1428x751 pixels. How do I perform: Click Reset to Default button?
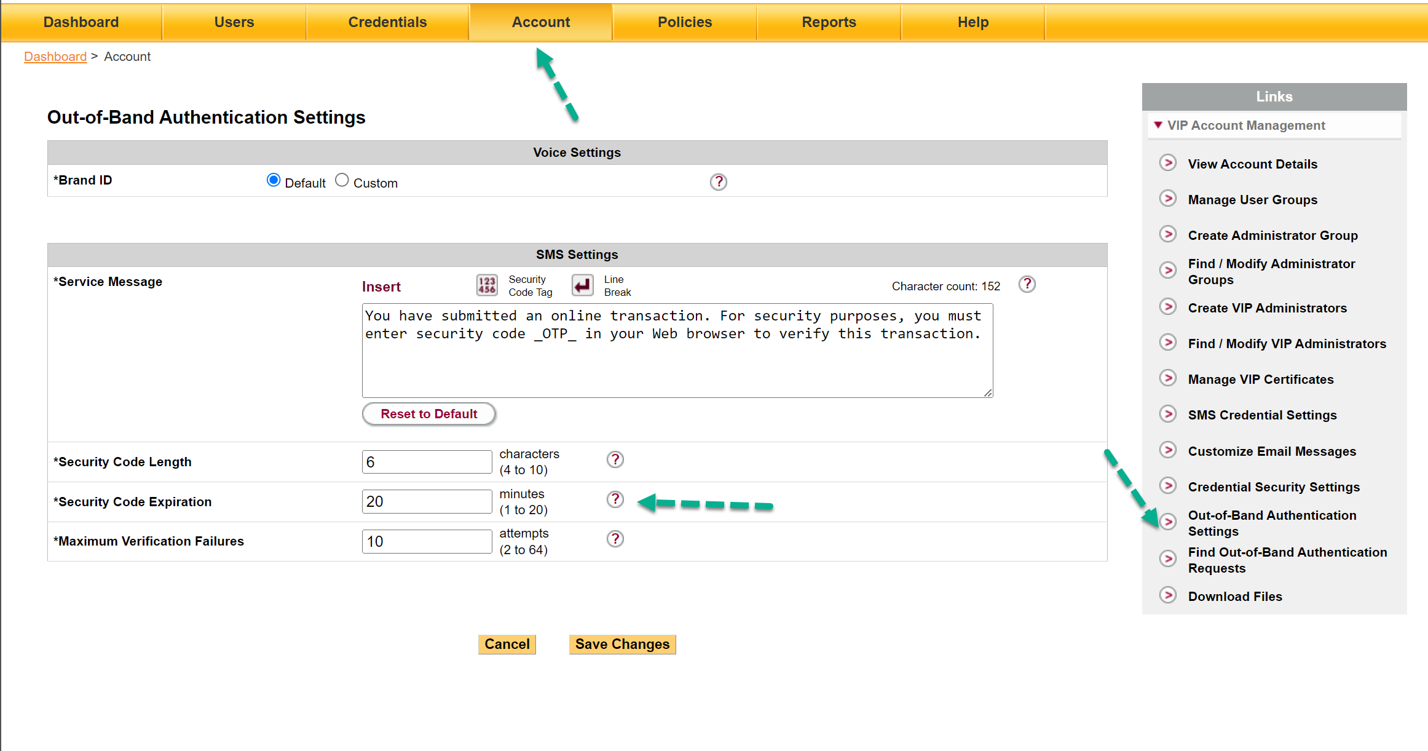(428, 414)
